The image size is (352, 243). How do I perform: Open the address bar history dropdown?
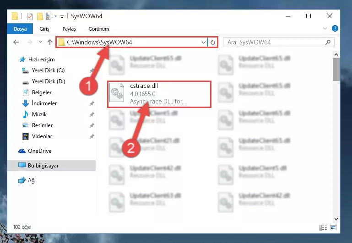pos(203,42)
